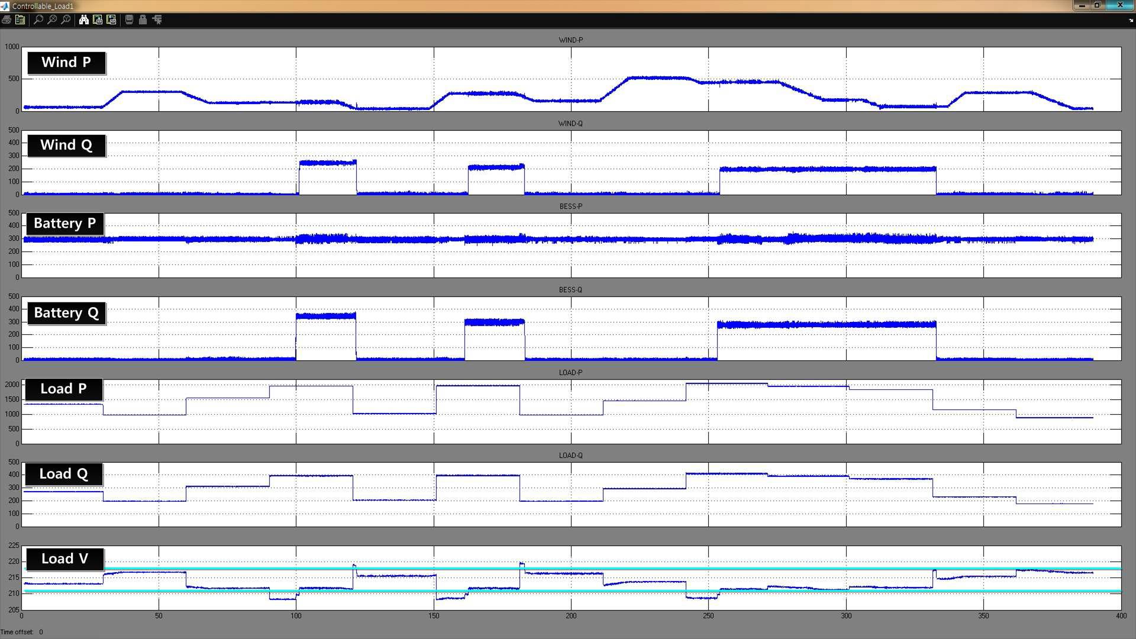Click the Load Q label box
Viewport: 1136px width, 639px height.
click(63, 474)
